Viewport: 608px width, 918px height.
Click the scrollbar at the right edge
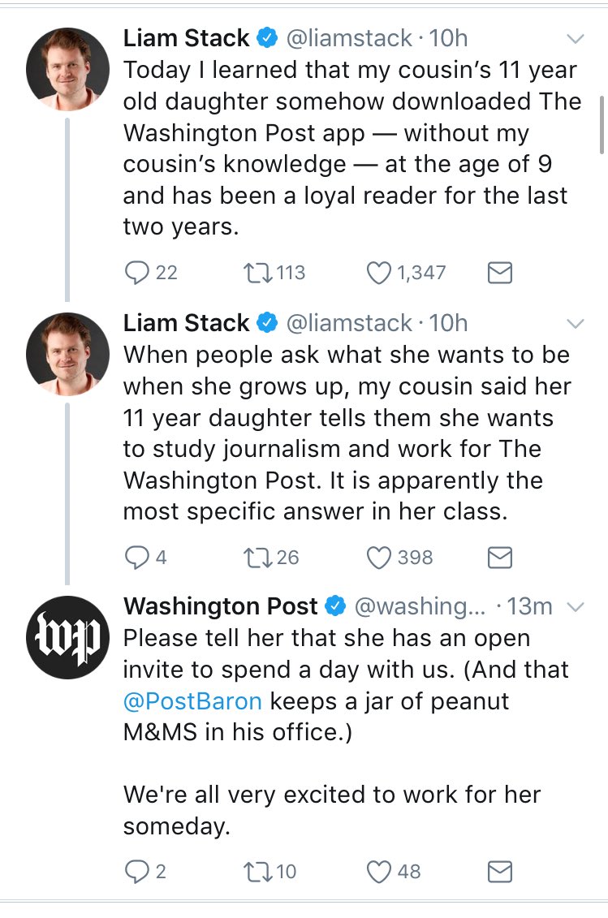(x=602, y=125)
